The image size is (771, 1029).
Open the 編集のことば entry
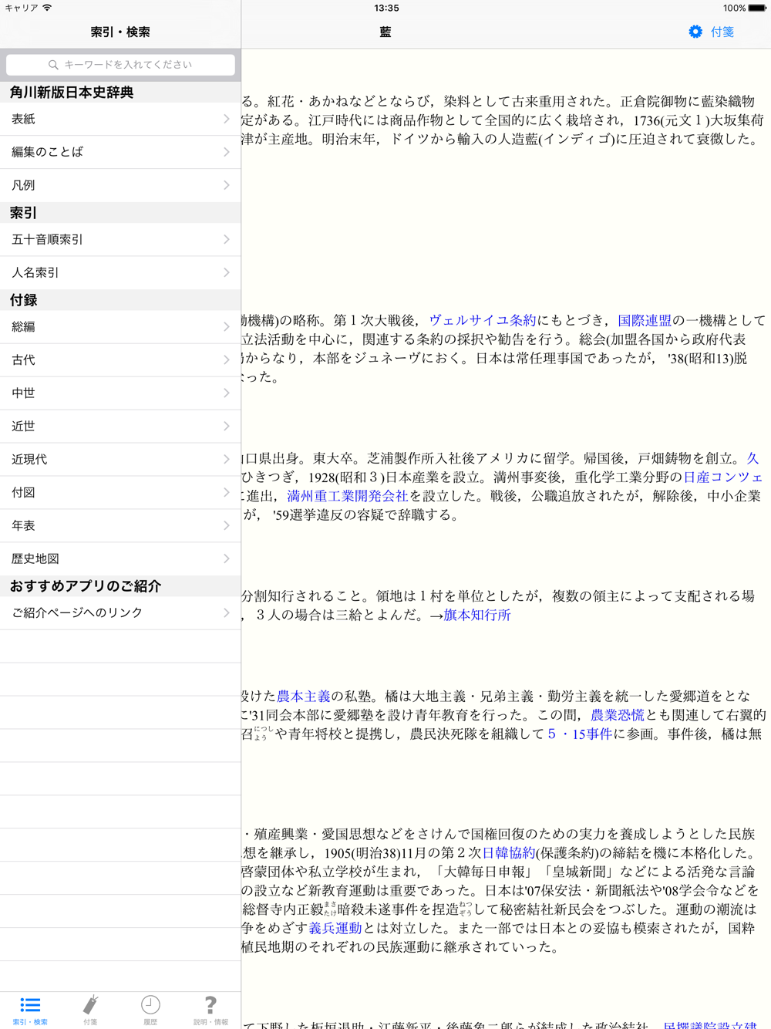coord(120,152)
